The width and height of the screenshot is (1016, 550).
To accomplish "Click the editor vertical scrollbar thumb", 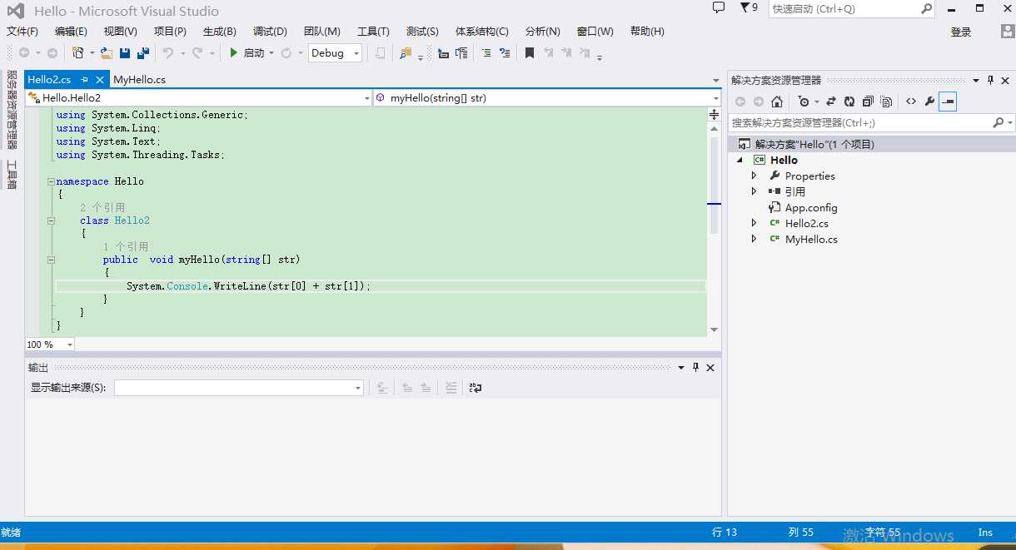I will pos(714,185).
